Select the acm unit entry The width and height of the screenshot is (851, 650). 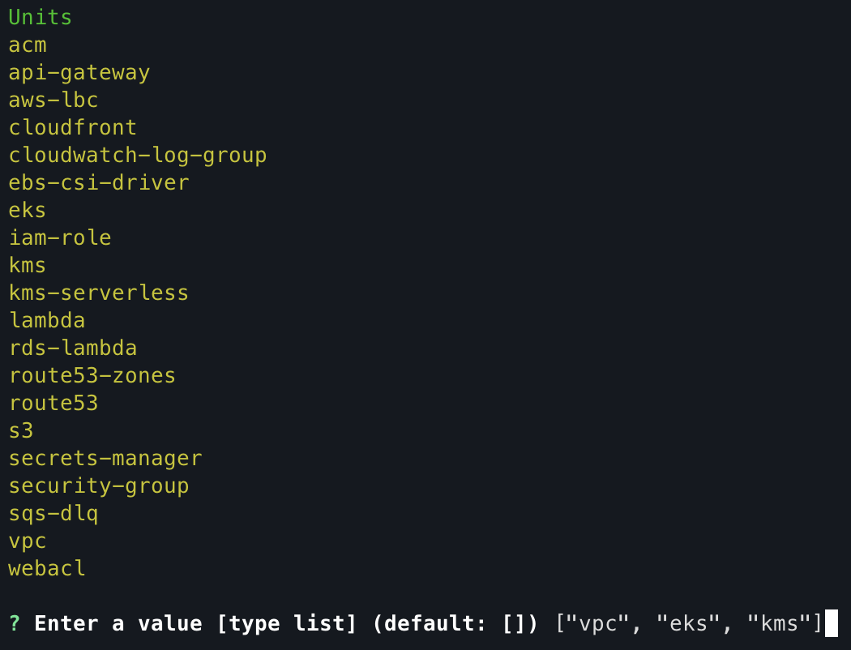28,45
